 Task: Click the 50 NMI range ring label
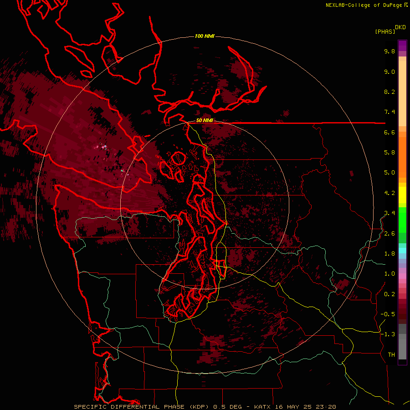[205, 121]
